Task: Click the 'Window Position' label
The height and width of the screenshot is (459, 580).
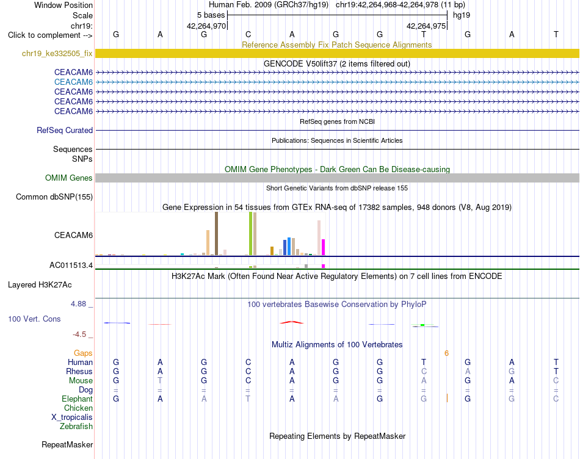Action: point(63,5)
